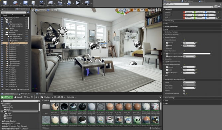Open the Content browser toolbar icon
The image size is (222, 130).
pos(25,3)
